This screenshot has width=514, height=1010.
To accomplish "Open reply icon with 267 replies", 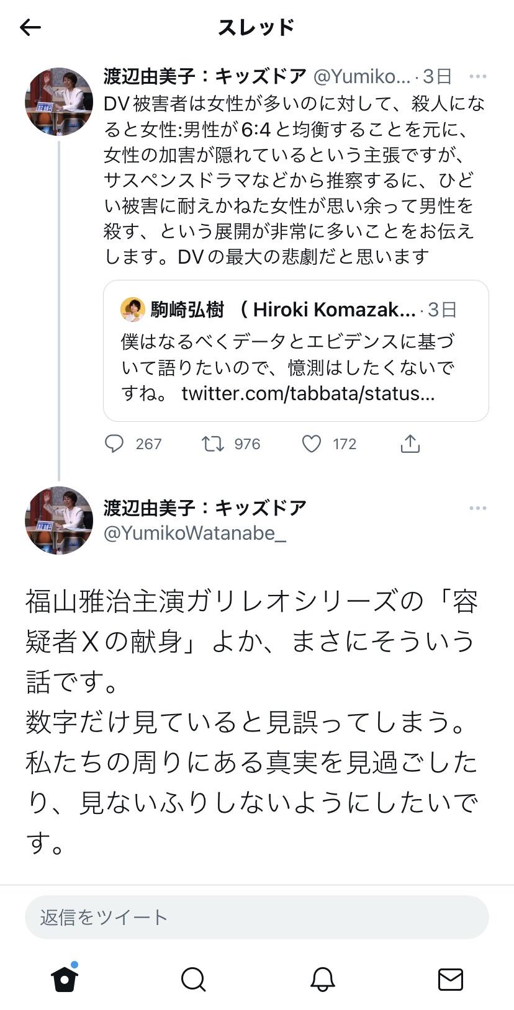I will click(x=114, y=444).
